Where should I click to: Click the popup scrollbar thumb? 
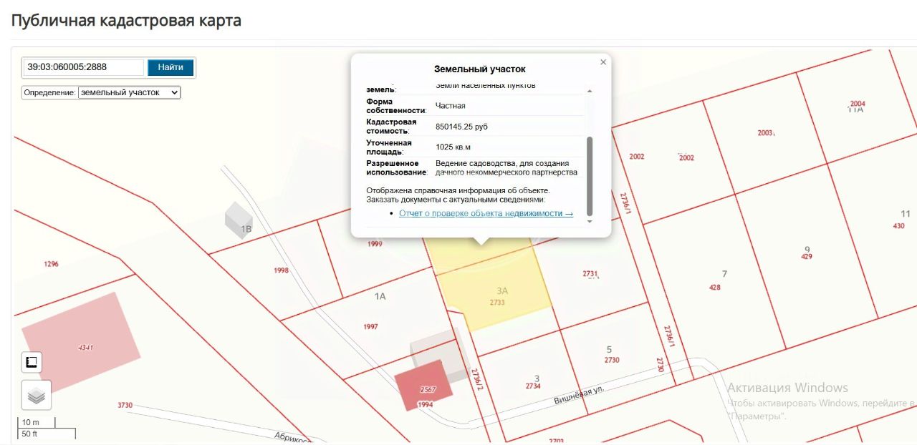[x=590, y=176]
